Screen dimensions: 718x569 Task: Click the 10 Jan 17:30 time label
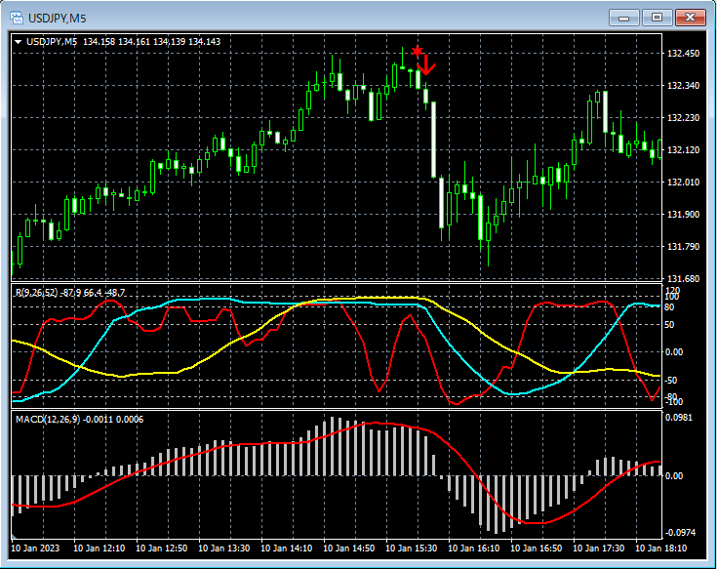coord(598,548)
